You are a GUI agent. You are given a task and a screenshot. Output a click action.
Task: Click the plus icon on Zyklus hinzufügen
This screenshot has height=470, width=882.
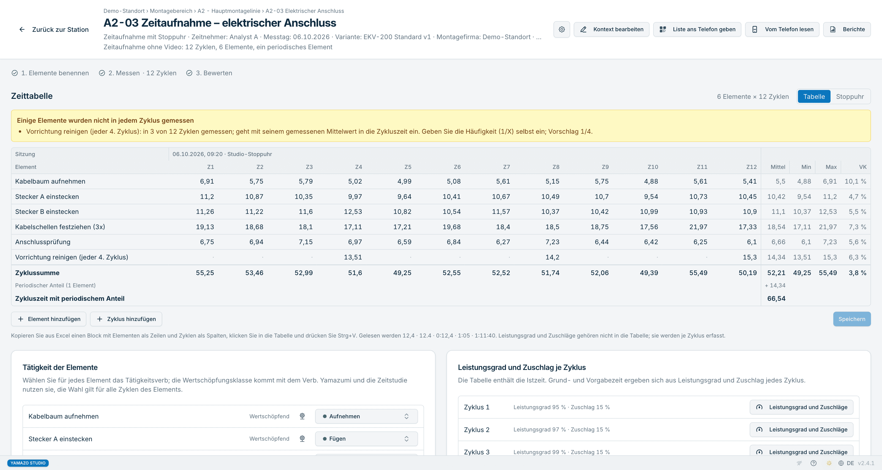(x=100, y=319)
